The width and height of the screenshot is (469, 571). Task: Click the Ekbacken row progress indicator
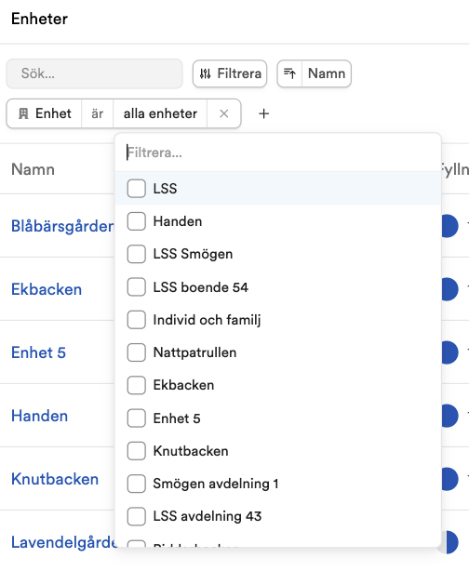coord(449,289)
